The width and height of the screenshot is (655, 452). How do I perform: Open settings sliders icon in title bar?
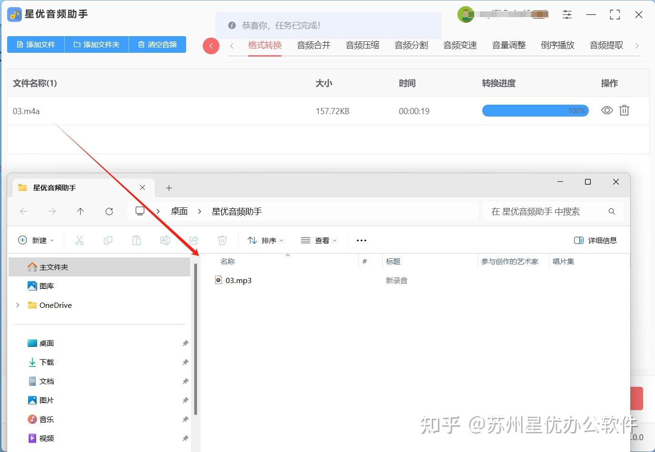[x=567, y=14]
